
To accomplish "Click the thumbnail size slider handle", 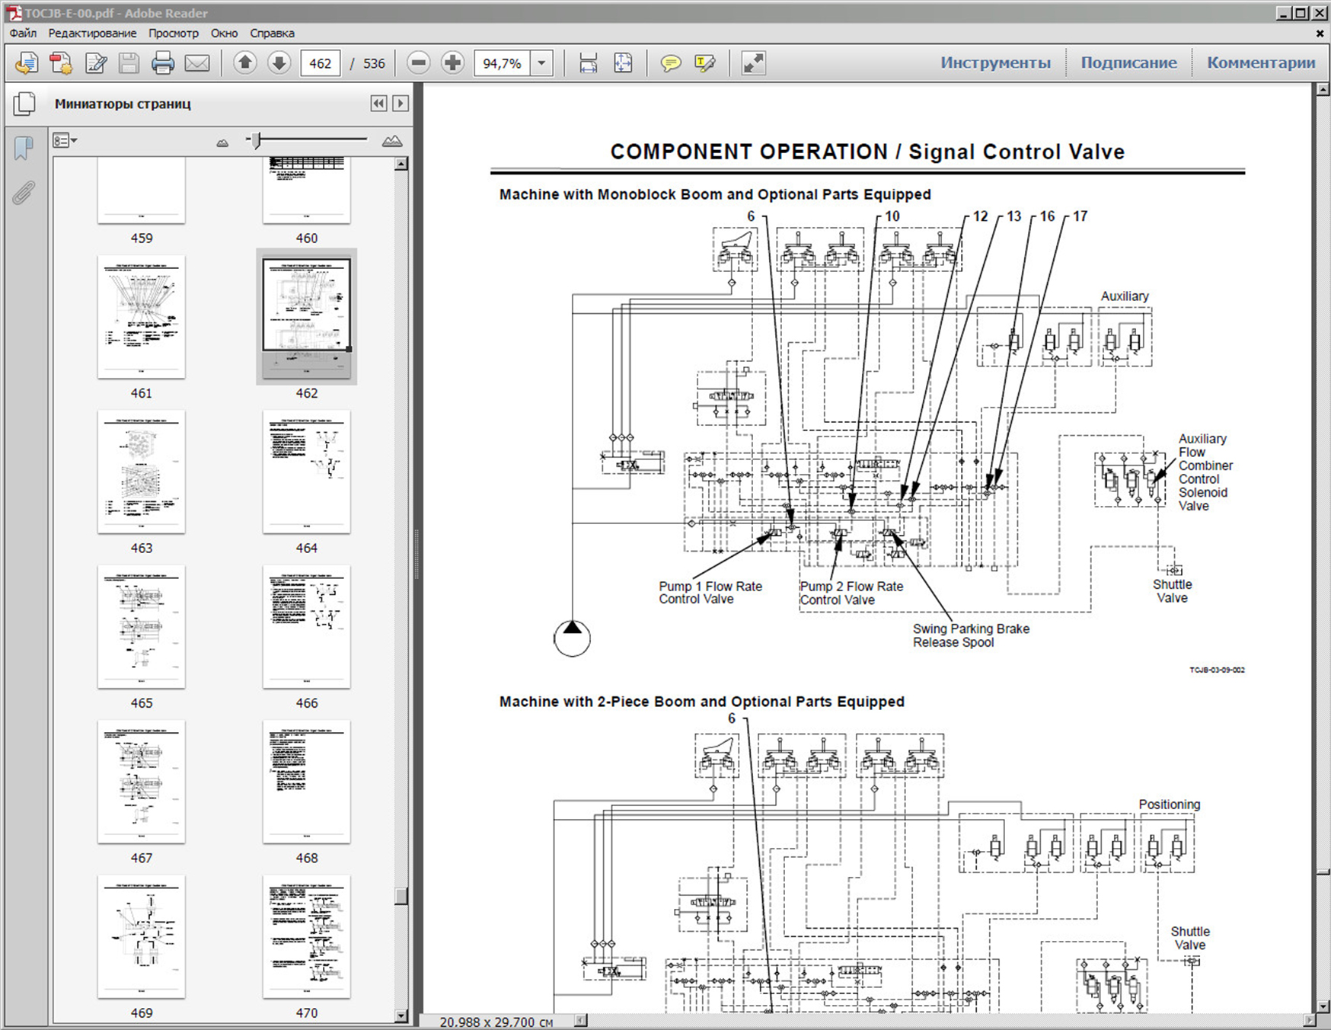I will (257, 140).
